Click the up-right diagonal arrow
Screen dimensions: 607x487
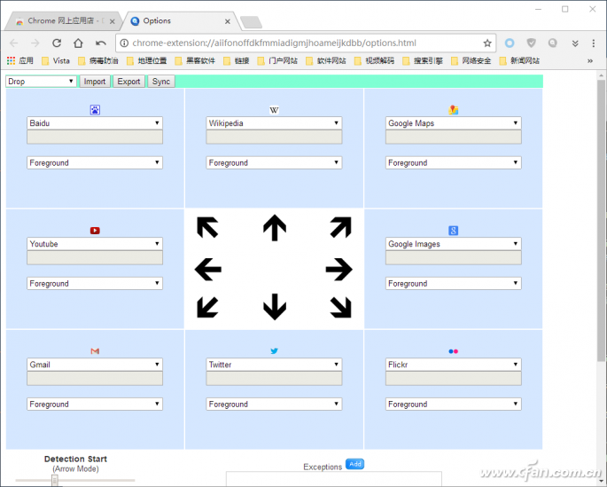click(340, 227)
